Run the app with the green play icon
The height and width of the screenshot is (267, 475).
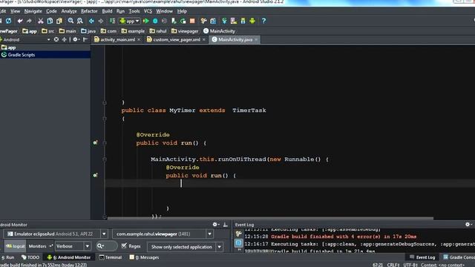146,21
